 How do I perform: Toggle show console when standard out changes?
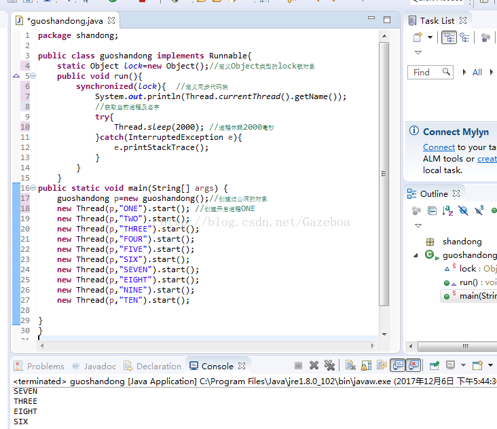pos(398,366)
